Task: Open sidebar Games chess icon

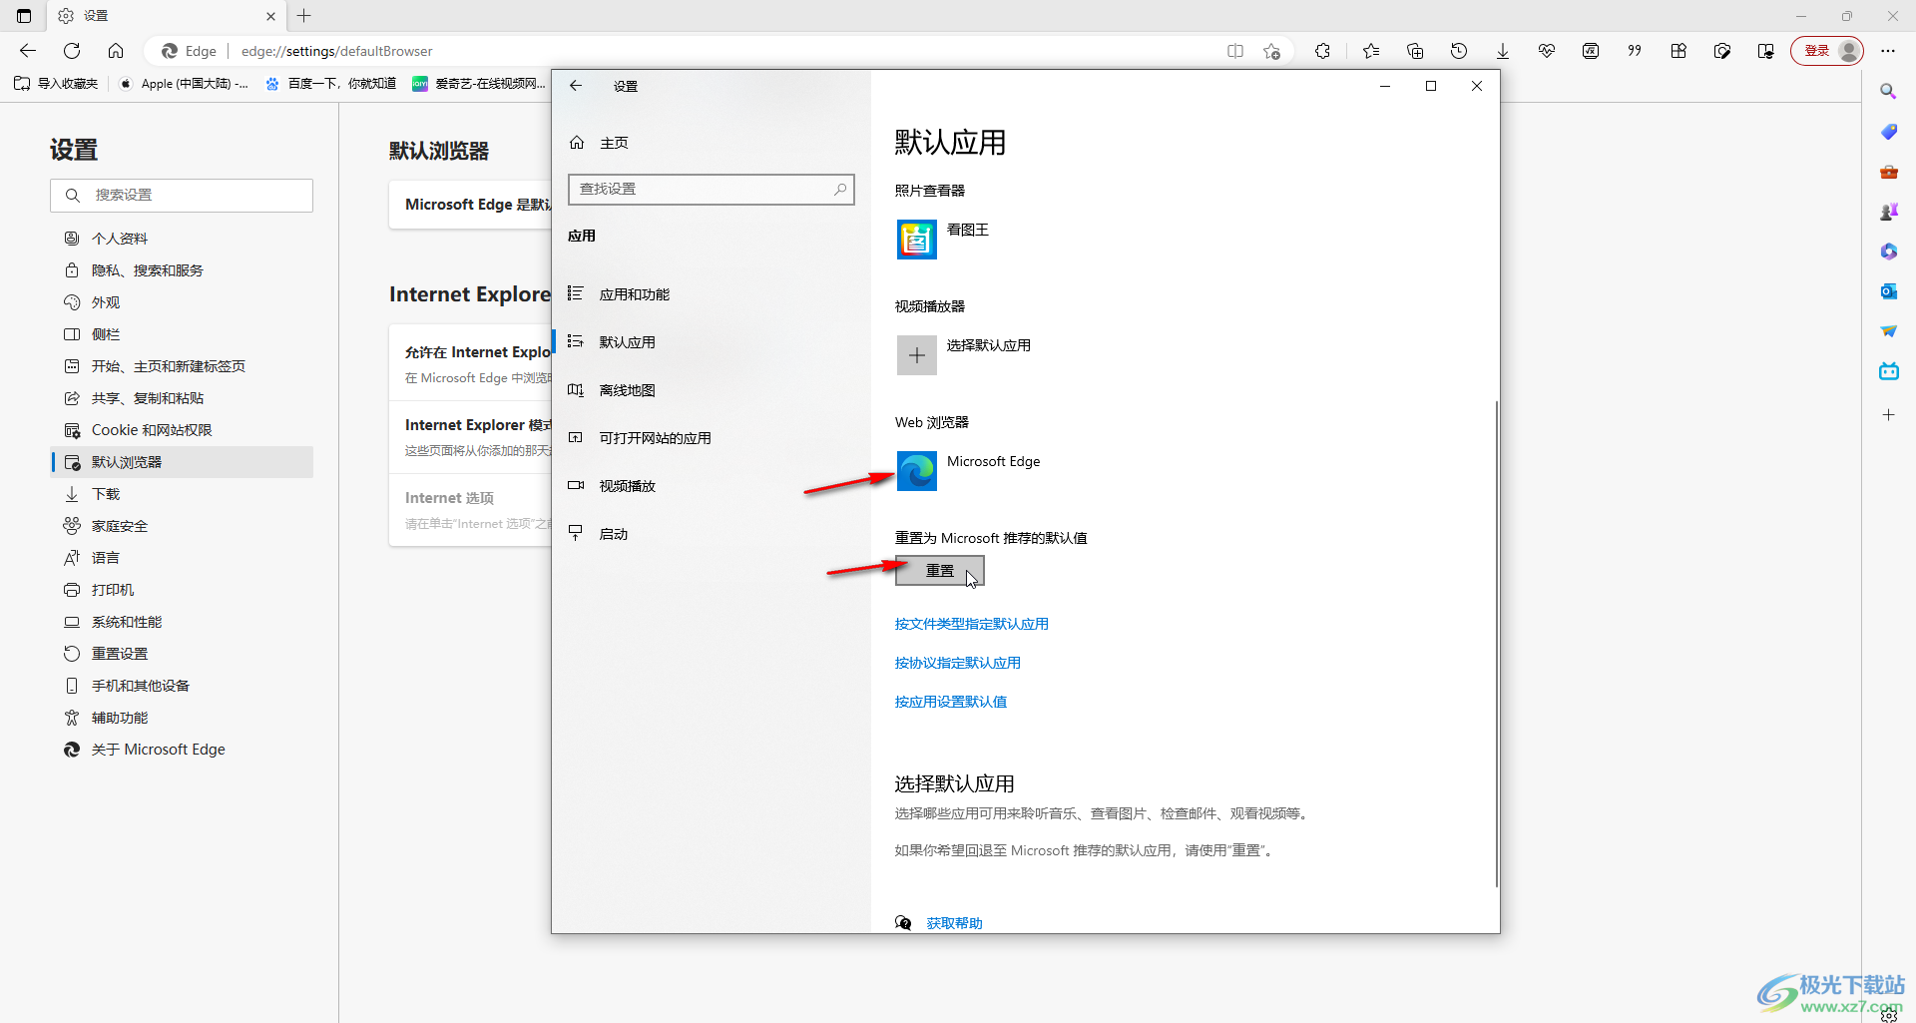Action: coord(1888,212)
